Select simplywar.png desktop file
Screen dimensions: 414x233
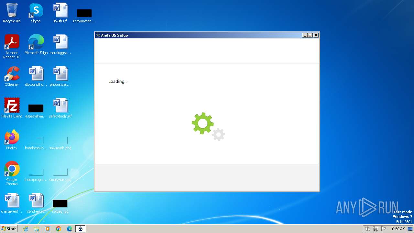[x=60, y=174]
